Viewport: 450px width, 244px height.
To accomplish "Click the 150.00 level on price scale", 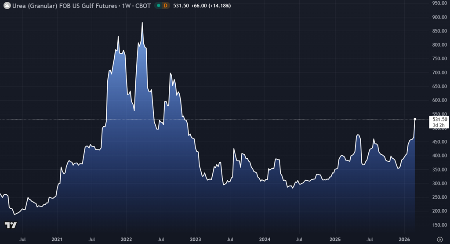I will [439, 225].
